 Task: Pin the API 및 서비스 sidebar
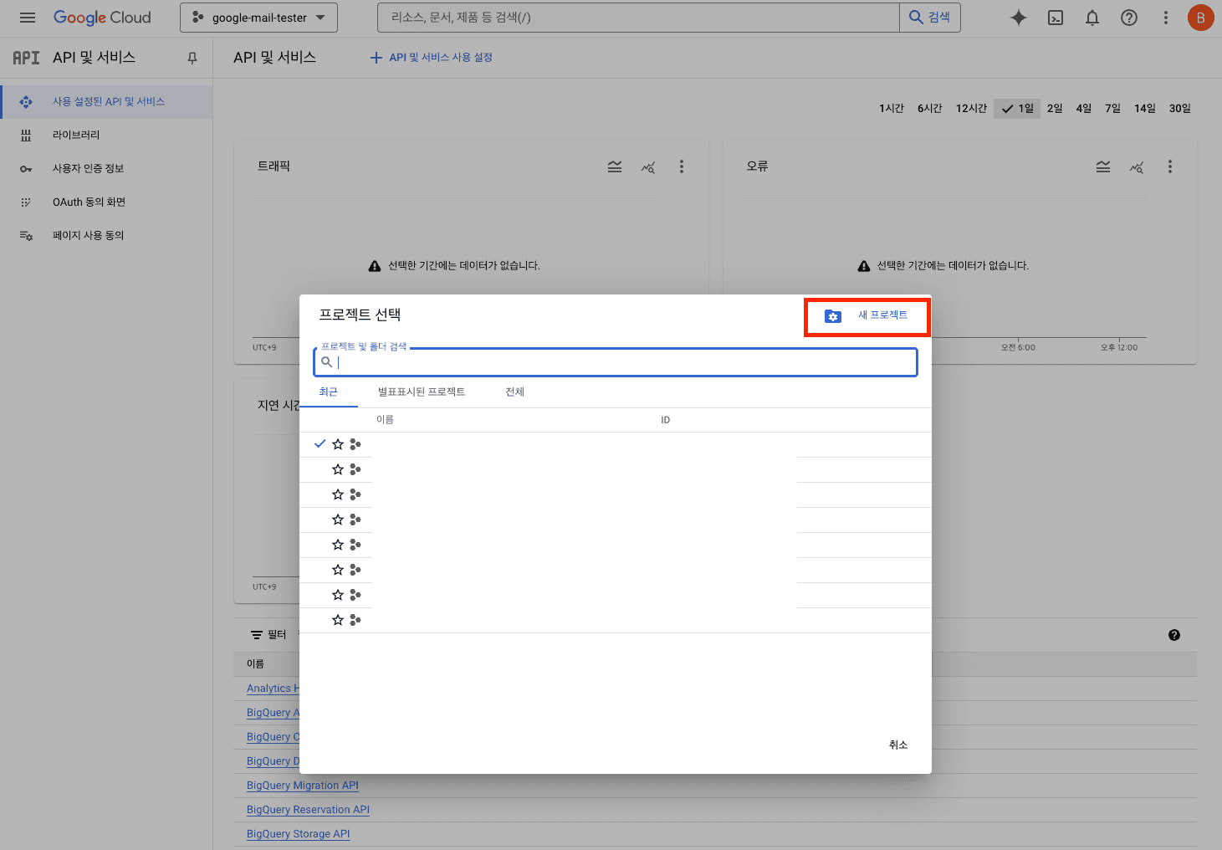(192, 58)
